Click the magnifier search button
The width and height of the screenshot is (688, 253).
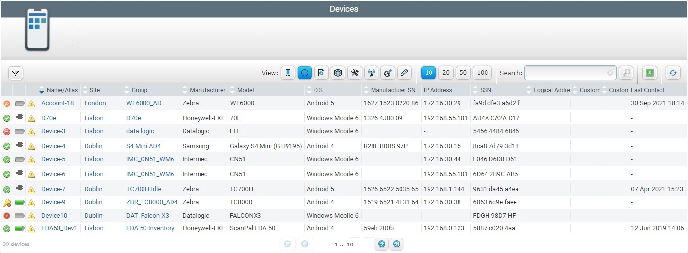pos(626,73)
